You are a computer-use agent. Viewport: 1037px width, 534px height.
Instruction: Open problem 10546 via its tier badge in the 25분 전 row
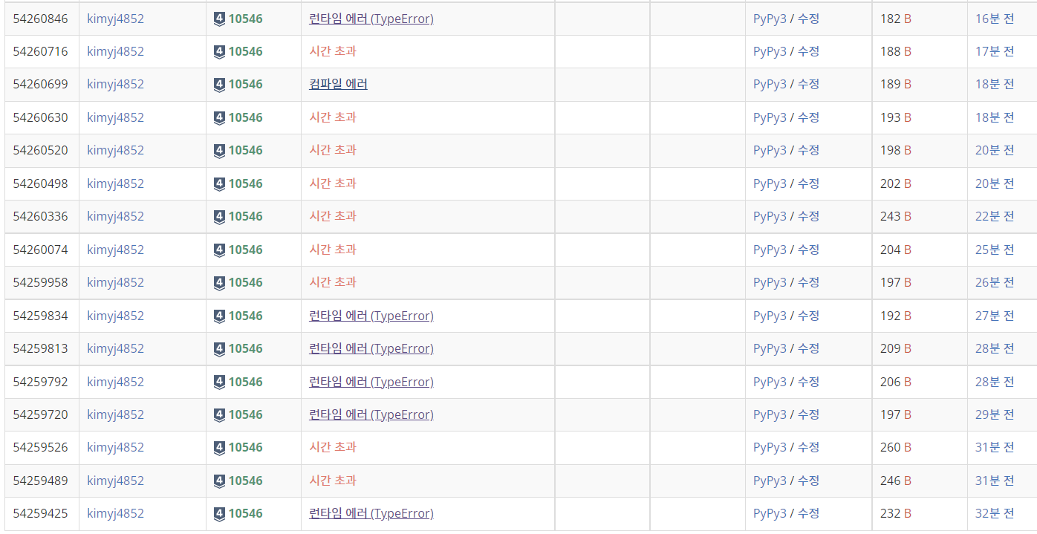[x=218, y=250]
